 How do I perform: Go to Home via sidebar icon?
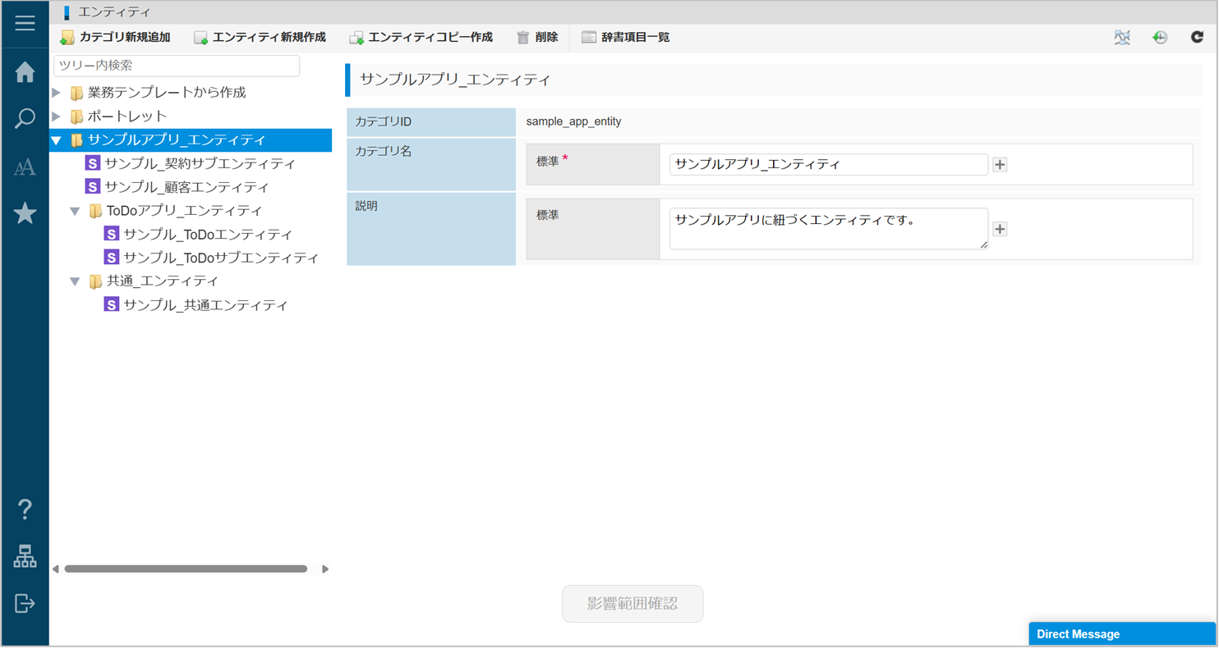coord(25,72)
